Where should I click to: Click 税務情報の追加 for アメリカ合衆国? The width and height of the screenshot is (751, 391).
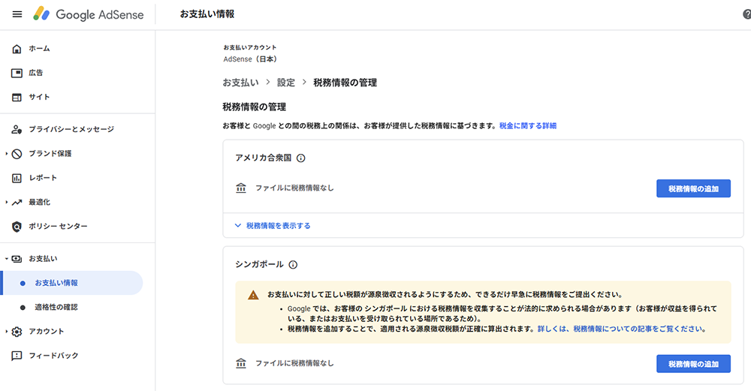[693, 188]
